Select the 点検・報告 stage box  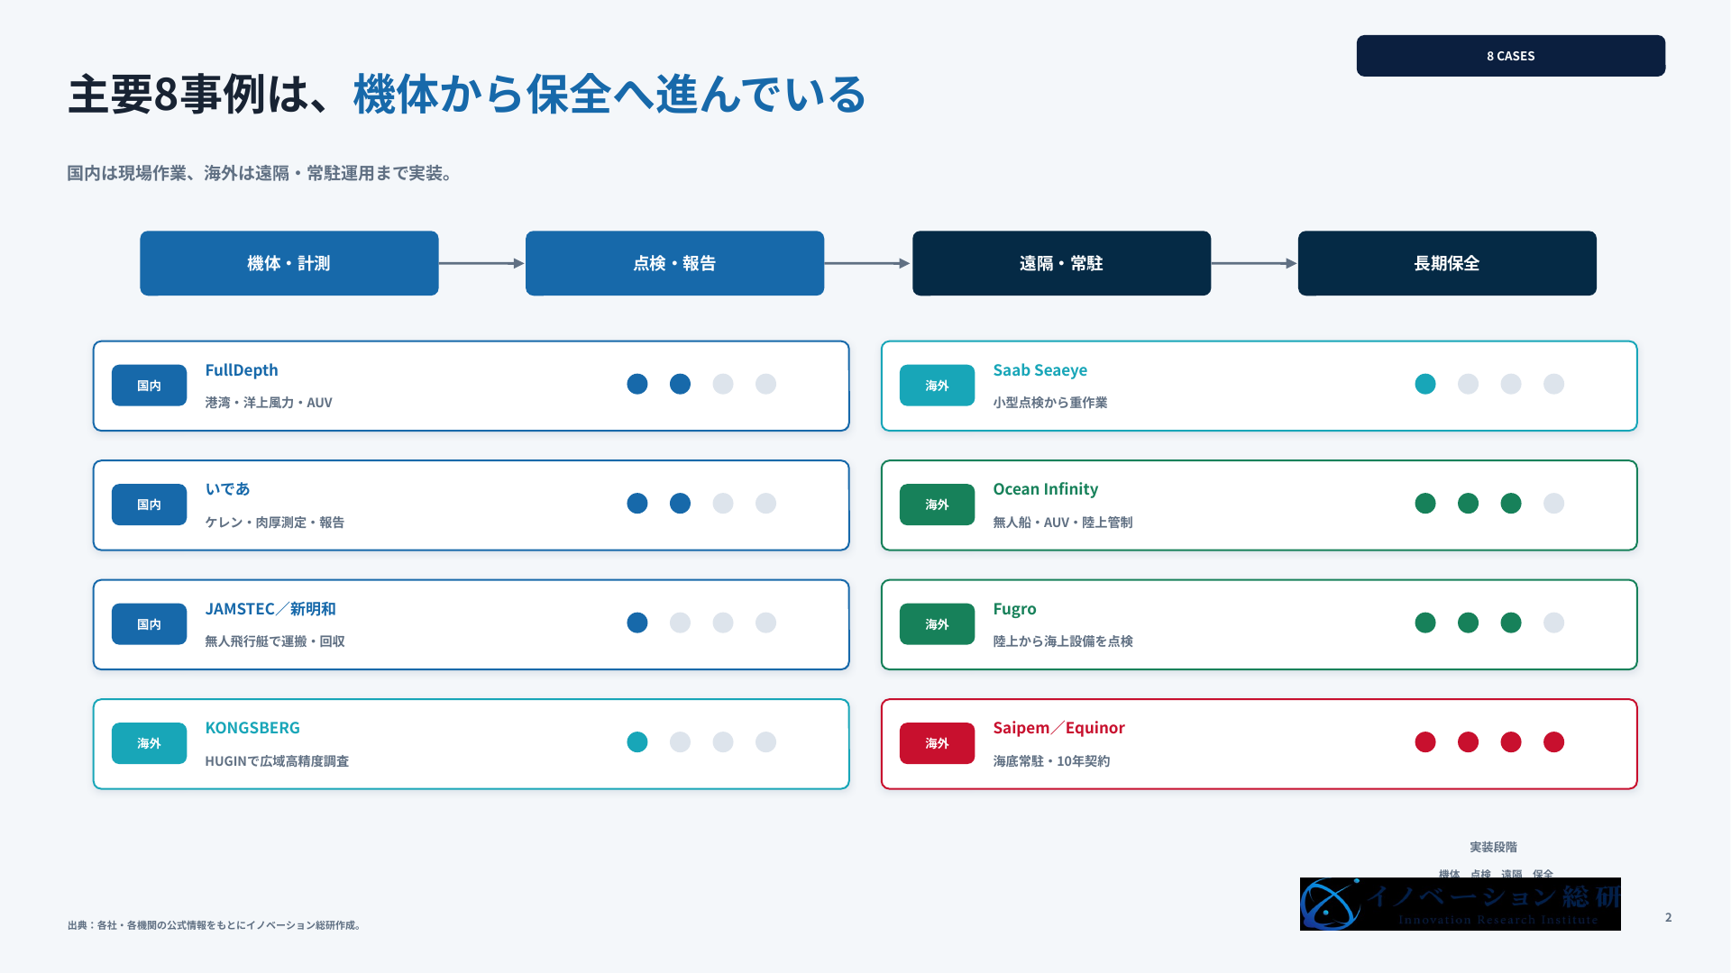674,263
